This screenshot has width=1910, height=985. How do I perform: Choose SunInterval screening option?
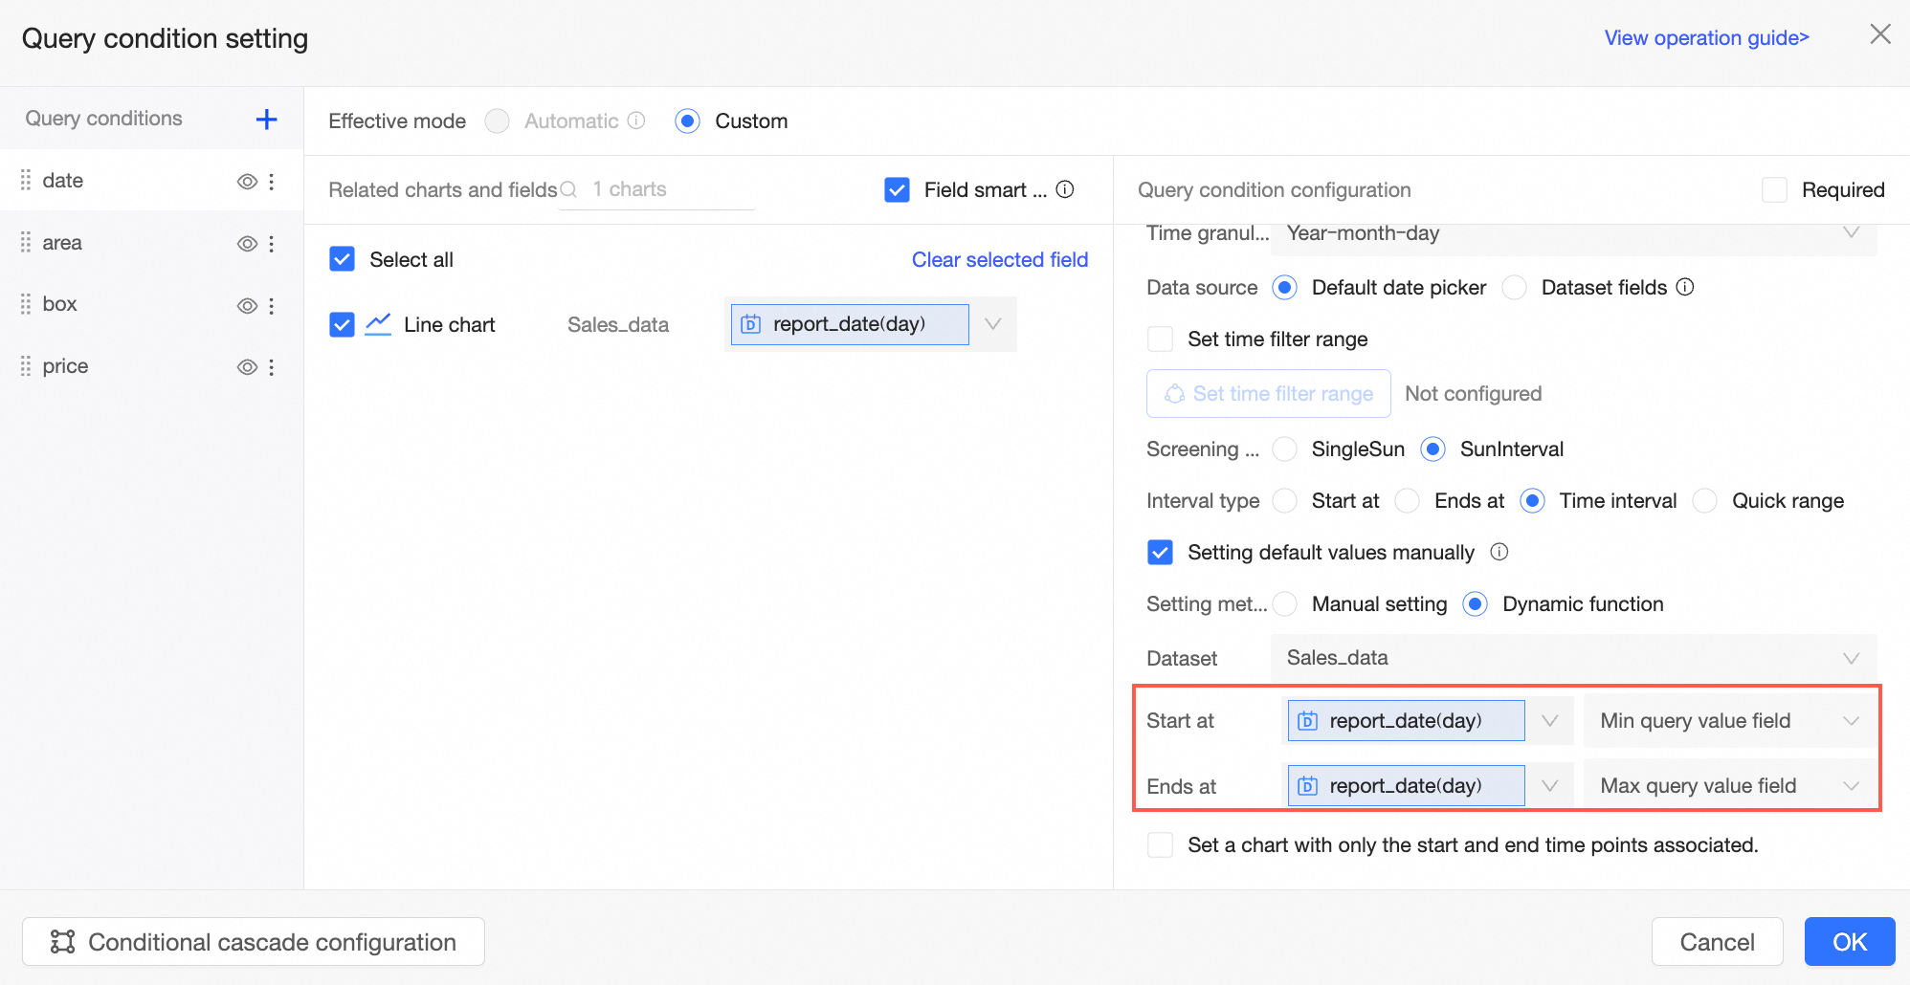pyautogui.click(x=1433, y=449)
